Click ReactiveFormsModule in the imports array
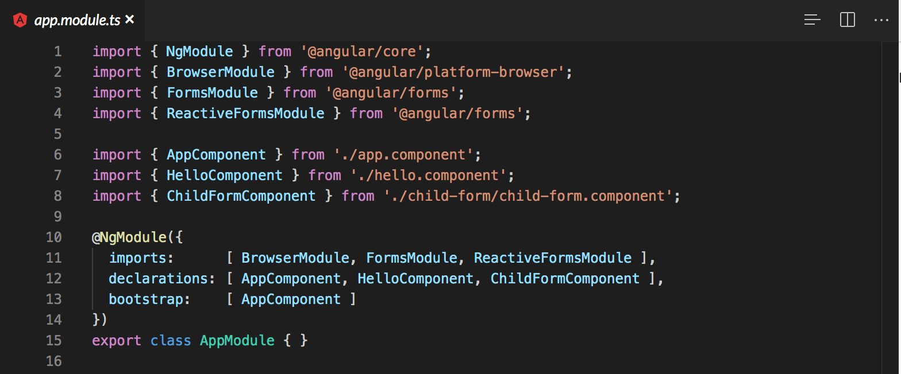 [x=552, y=258]
